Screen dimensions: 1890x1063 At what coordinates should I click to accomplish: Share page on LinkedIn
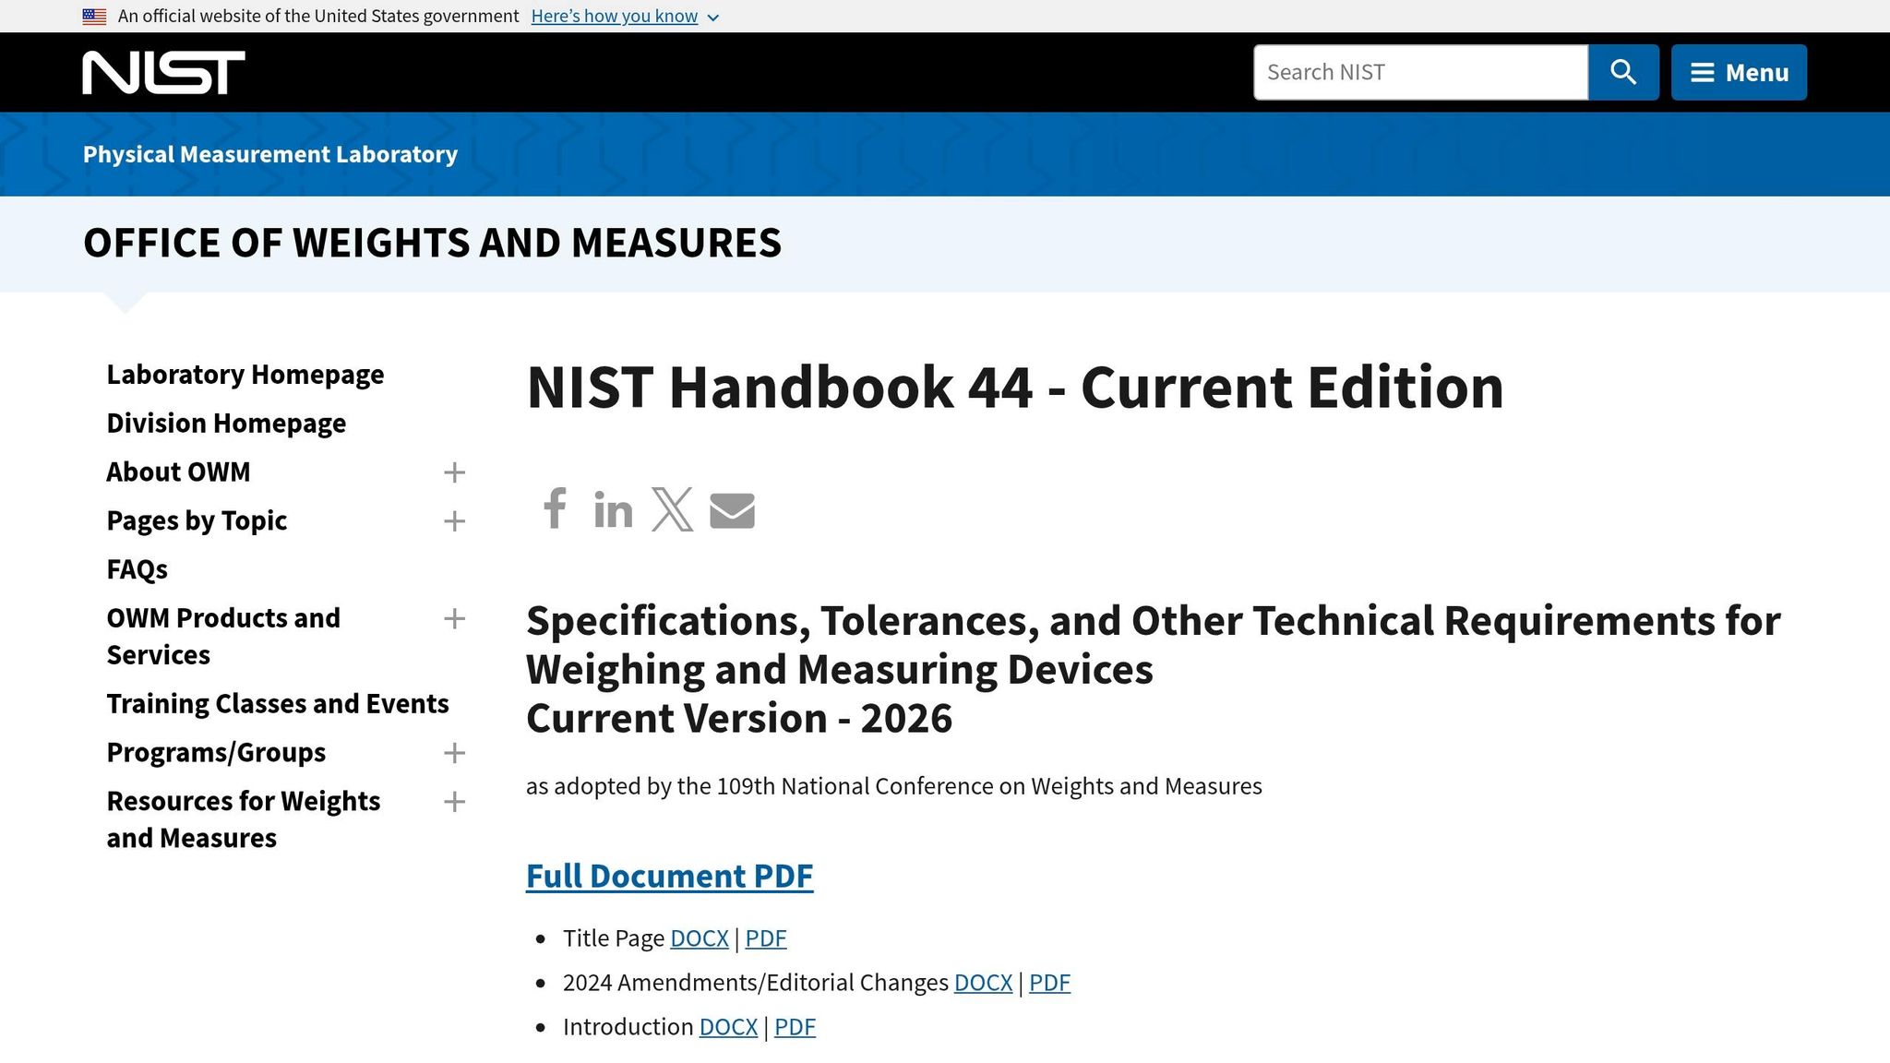(613, 510)
